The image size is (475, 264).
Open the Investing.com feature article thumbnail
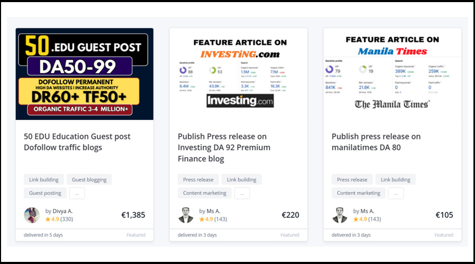pyautogui.click(x=239, y=74)
